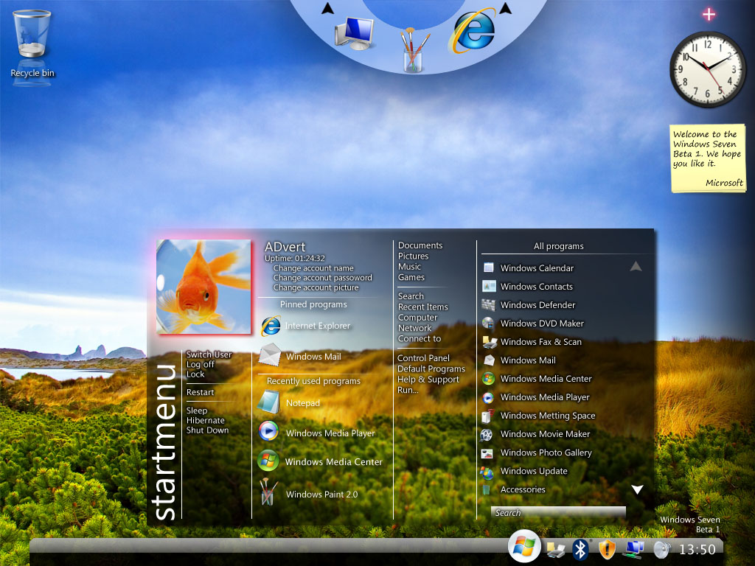Click Windows Mail envelope icon in pinned programs
755x566 pixels.
click(270, 355)
